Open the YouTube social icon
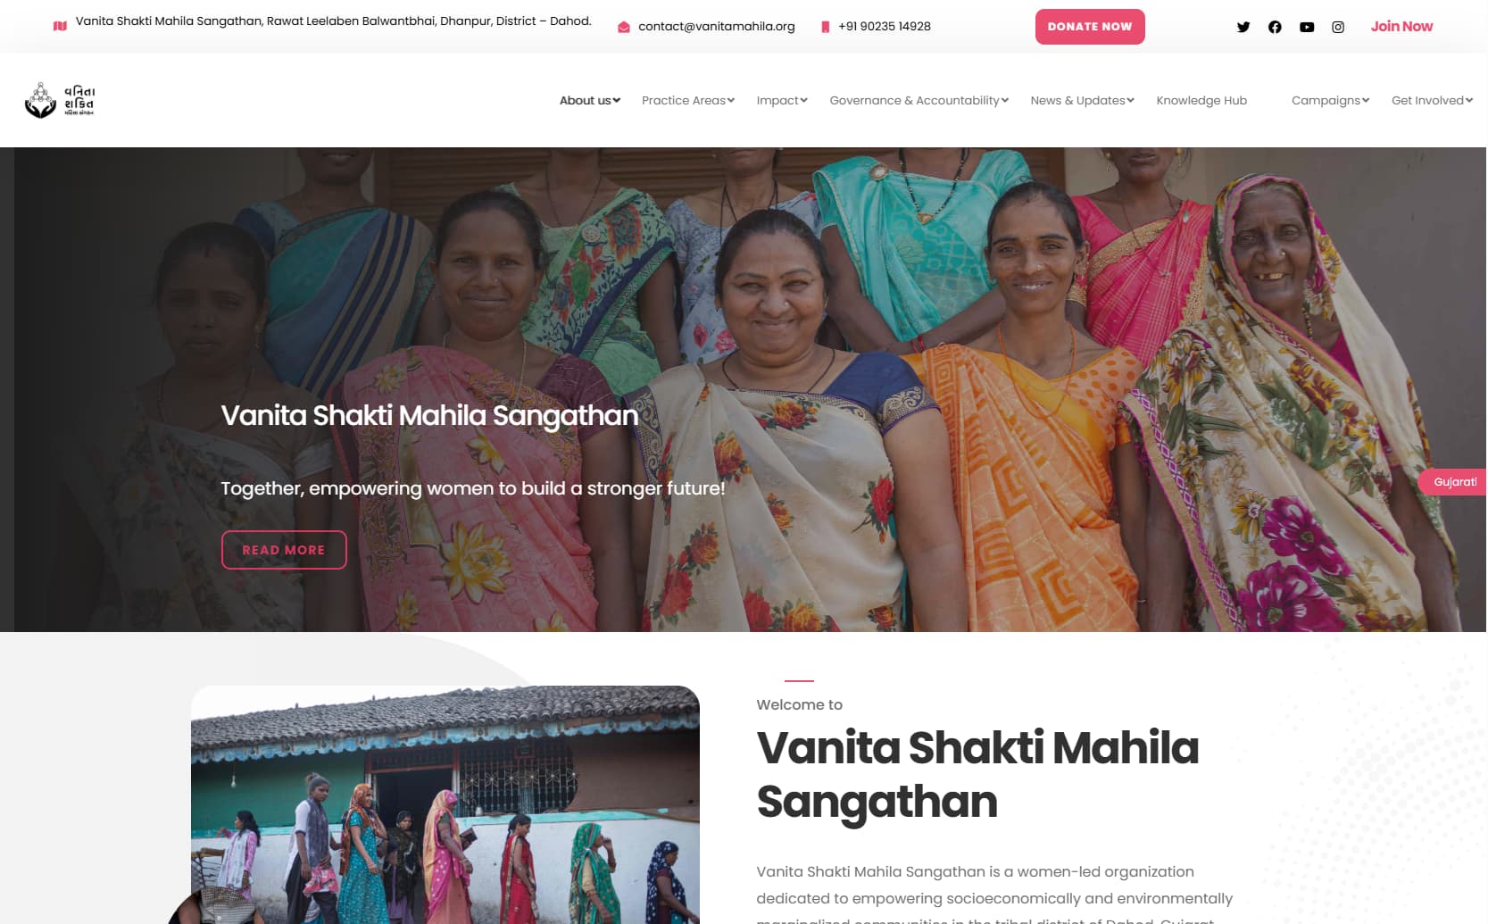 (1307, 27)
